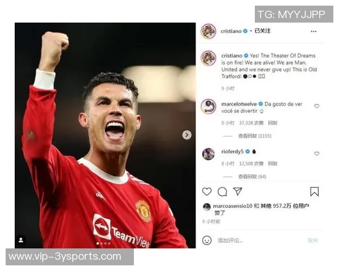The height and width of the screenshot is (271, 339).
Task: Open comment bubble icon below post
Action: pyautogui.click(x=222, y=191)
